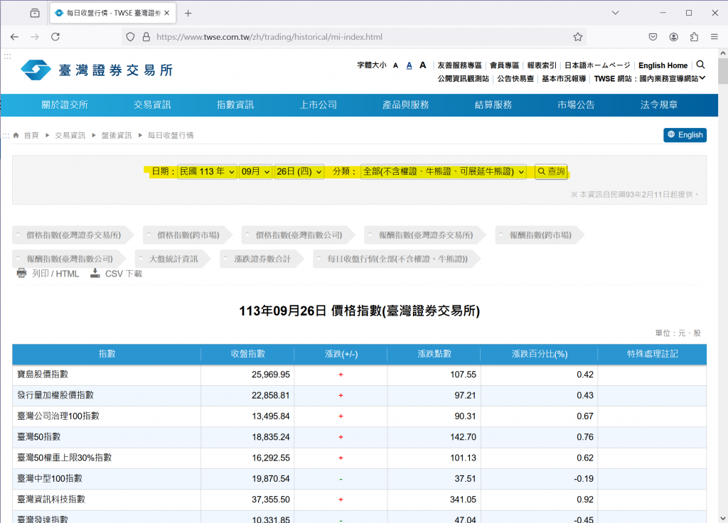728x523 pixels.
Task: Reload the page with refresh icon
Action: 55,37
